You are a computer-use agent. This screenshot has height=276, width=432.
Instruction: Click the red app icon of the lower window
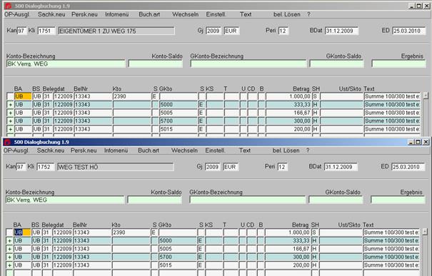[x=7, y=142]
